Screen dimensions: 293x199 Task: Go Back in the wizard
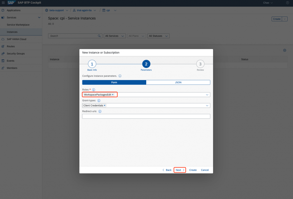167,170
